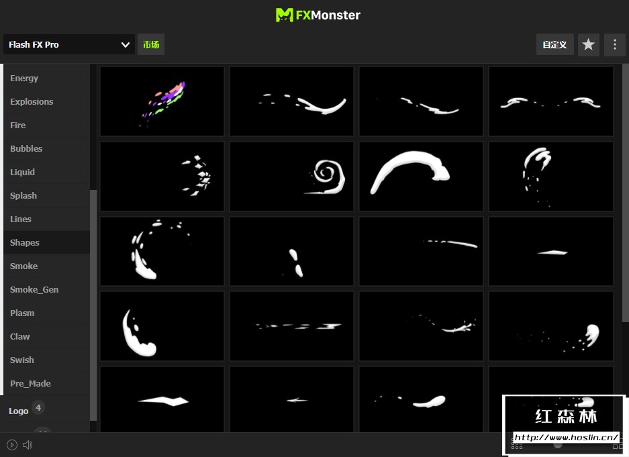Click the effects grid vertical scrollbar
629x457 pixels.
(x=626, y=193)
